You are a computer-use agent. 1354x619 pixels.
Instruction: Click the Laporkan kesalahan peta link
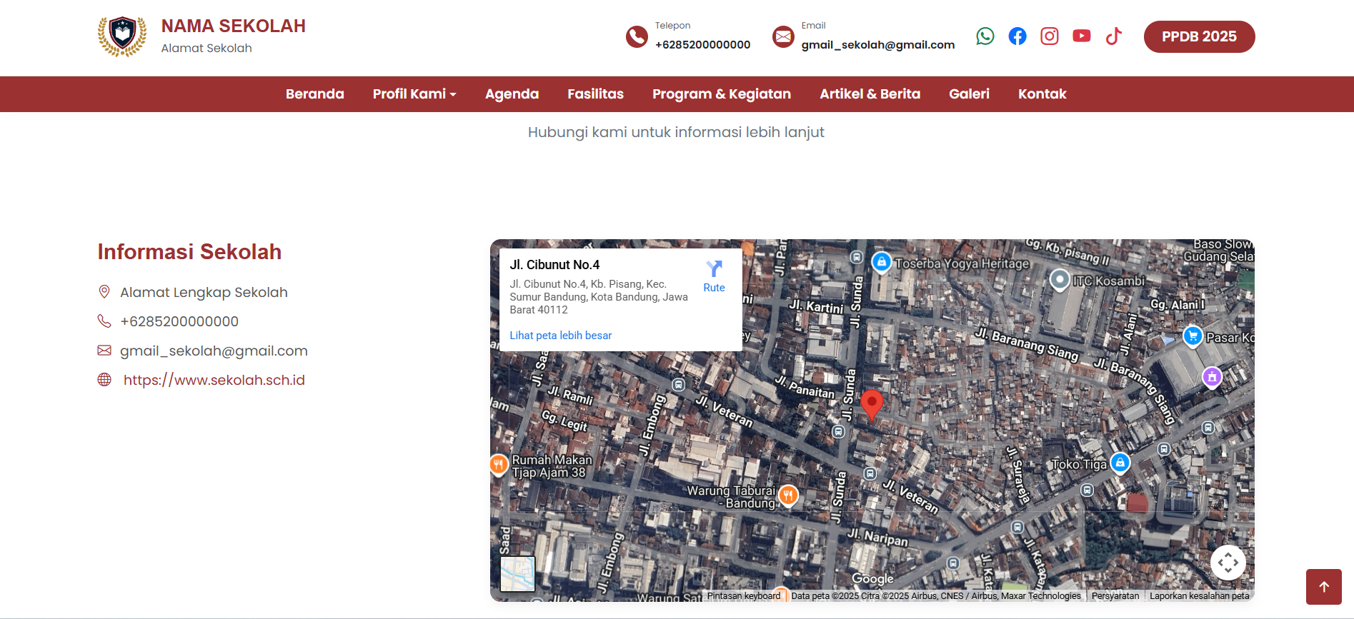point(1199,596)
